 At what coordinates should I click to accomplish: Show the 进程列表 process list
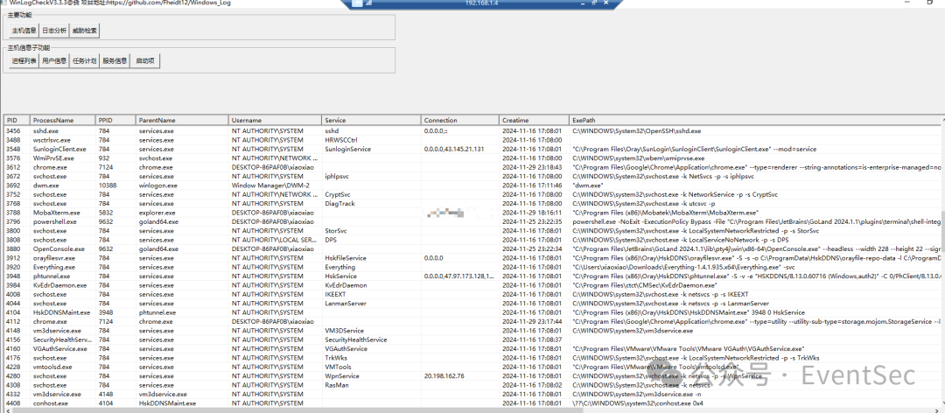pos(24,61)
